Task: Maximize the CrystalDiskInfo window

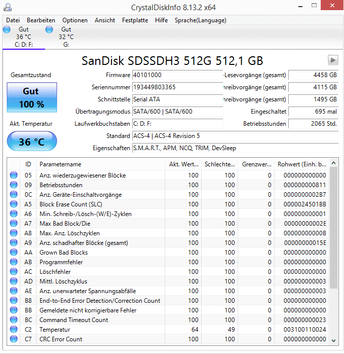Action: [x=314, y=6]
